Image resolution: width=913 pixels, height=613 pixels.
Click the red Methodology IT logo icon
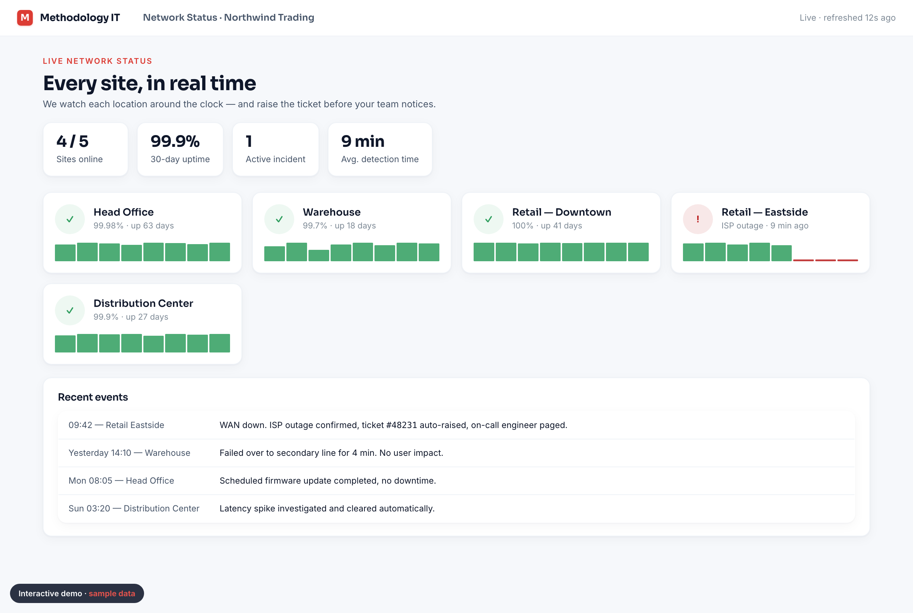coord(25,17)
